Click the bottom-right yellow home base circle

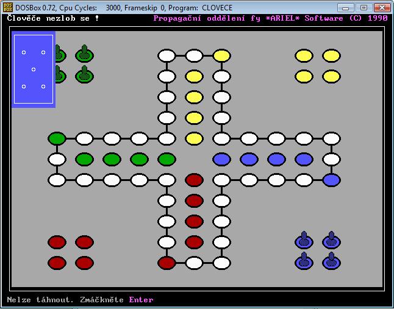(331, 77)
